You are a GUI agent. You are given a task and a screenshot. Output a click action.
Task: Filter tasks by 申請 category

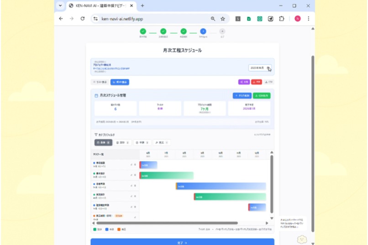pos(142,142)
